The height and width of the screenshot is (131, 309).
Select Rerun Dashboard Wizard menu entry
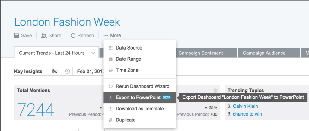click(x=142, y=86)
